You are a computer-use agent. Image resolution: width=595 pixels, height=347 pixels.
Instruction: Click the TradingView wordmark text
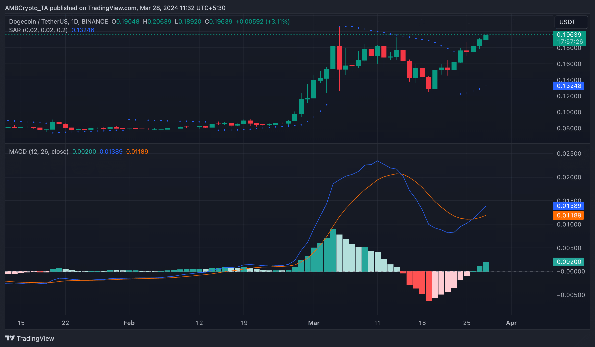click(x=35, y=338)
